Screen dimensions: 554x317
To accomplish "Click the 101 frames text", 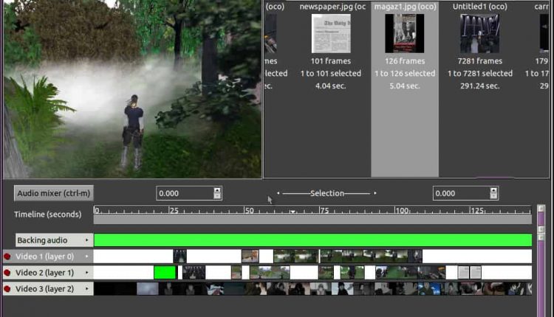I will [x=331, y=61].
